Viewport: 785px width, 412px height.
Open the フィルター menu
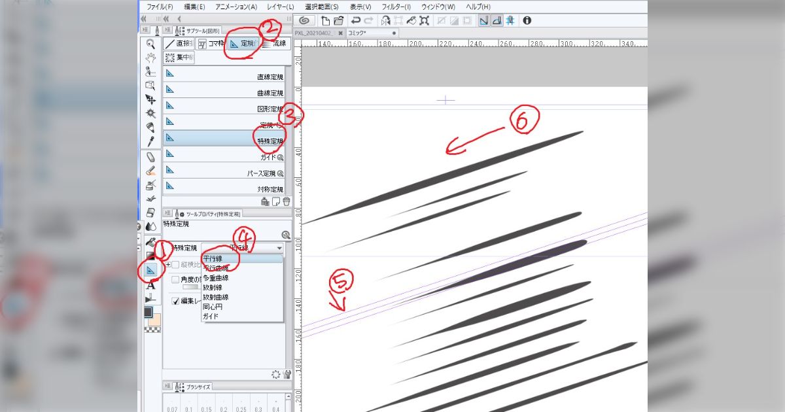[x=396, y=6]
